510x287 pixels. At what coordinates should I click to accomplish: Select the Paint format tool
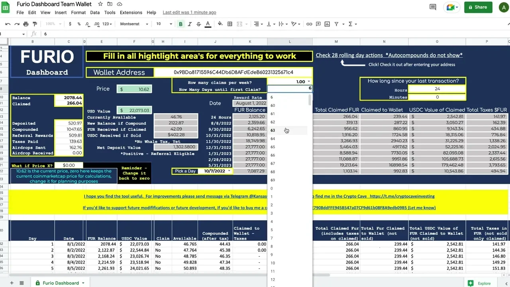(x=35, y=24)
